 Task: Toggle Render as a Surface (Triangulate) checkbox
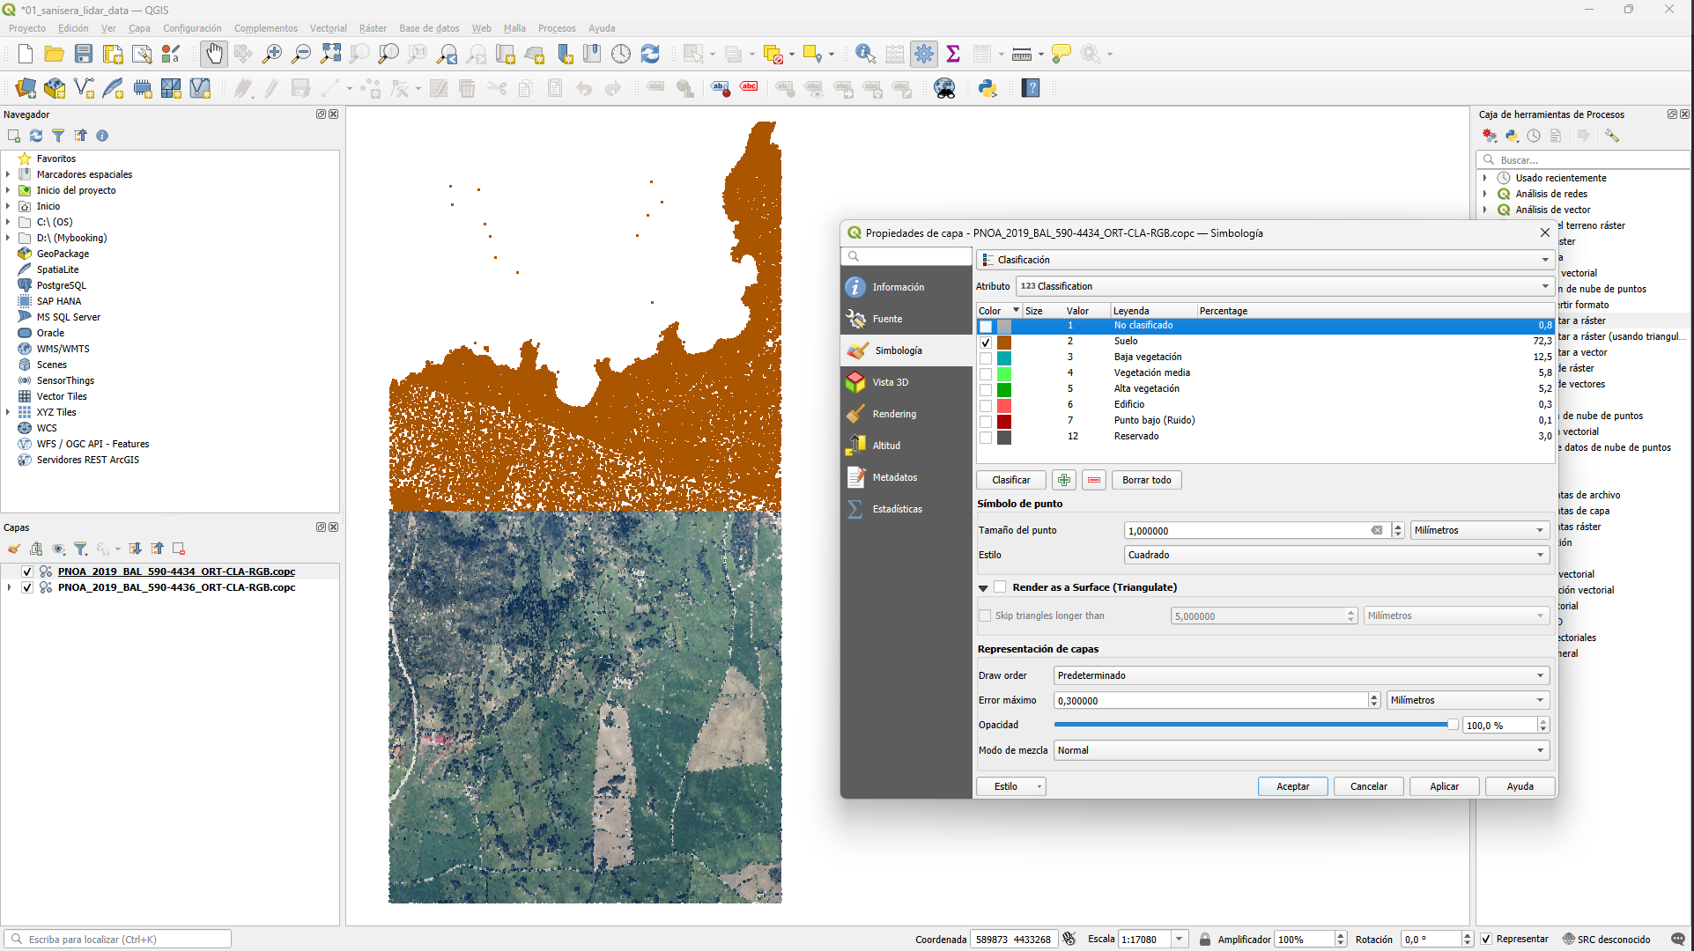tap(1000, 587)
